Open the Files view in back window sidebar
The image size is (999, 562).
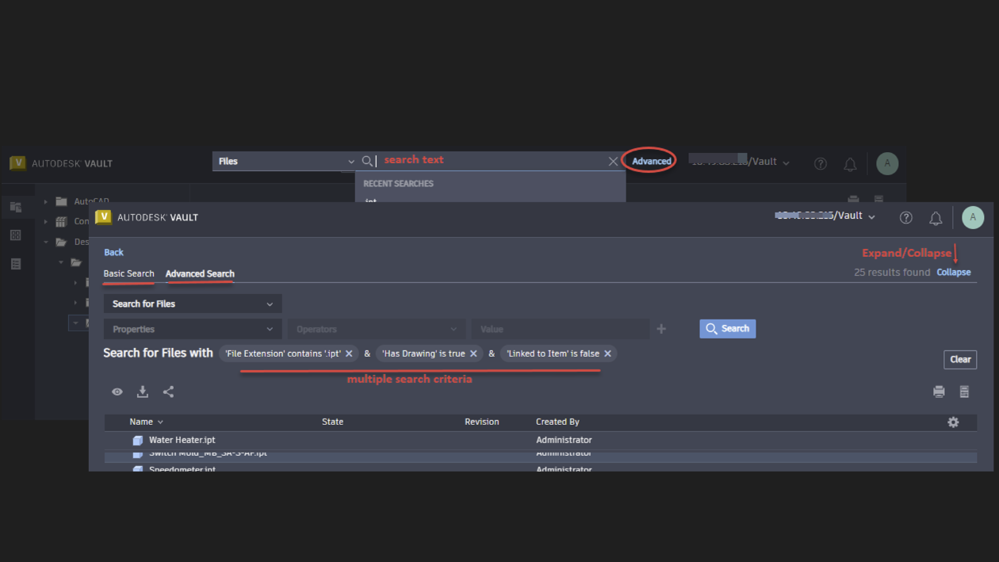(x=16, y=207)
